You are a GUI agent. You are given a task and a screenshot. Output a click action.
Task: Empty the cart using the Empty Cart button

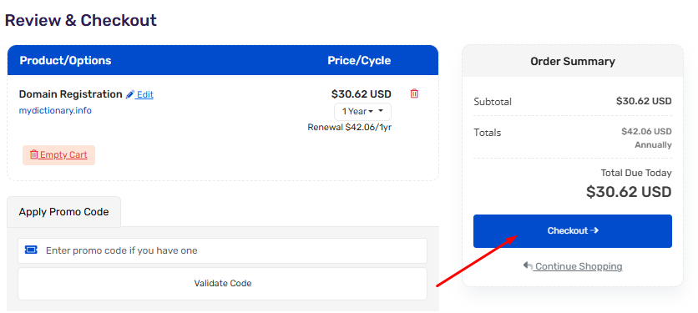58,155
